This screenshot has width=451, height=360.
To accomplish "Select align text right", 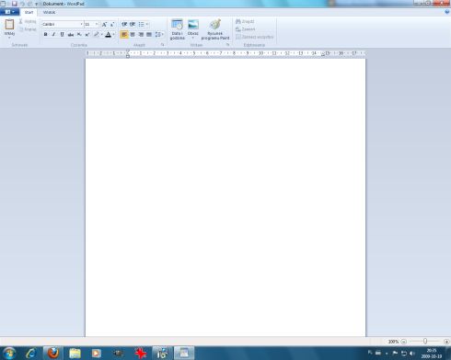I will (x=141, y=35).
